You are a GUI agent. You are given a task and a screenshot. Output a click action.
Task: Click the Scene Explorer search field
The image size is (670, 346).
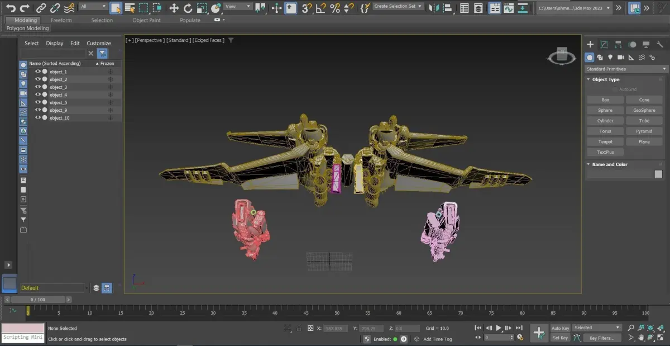pos(54,53)
